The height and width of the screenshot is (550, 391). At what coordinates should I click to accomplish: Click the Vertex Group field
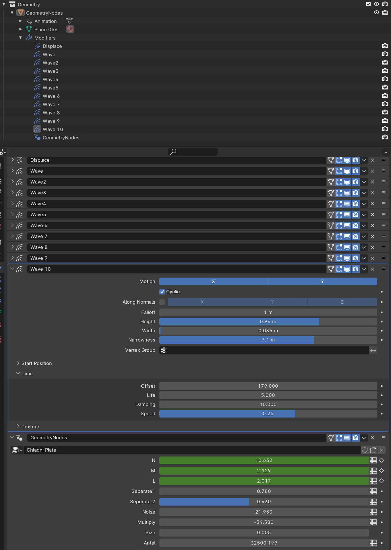(x=264, y=350)
